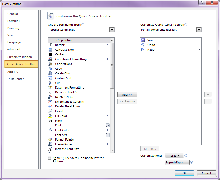220x180 pixels.
Task: Click the Create Chart icon
Action: (50, 73)
